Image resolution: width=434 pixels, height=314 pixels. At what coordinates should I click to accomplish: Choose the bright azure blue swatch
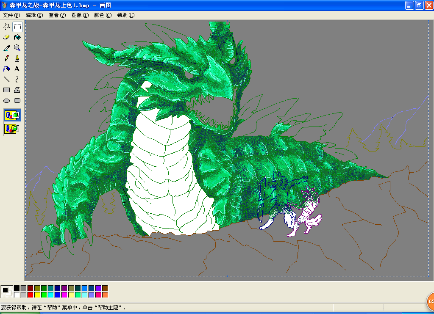[85, 288]
